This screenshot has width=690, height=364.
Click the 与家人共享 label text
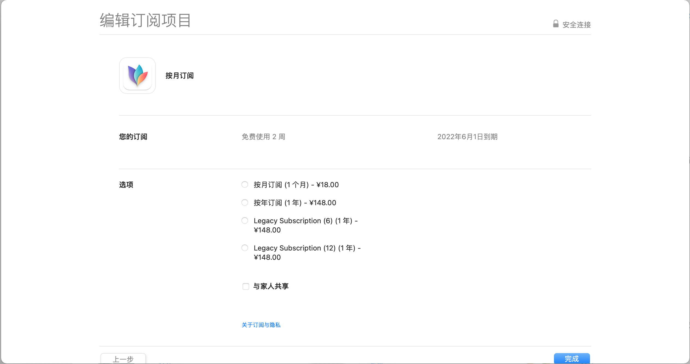pyautogui.click(x=271, y=286)
